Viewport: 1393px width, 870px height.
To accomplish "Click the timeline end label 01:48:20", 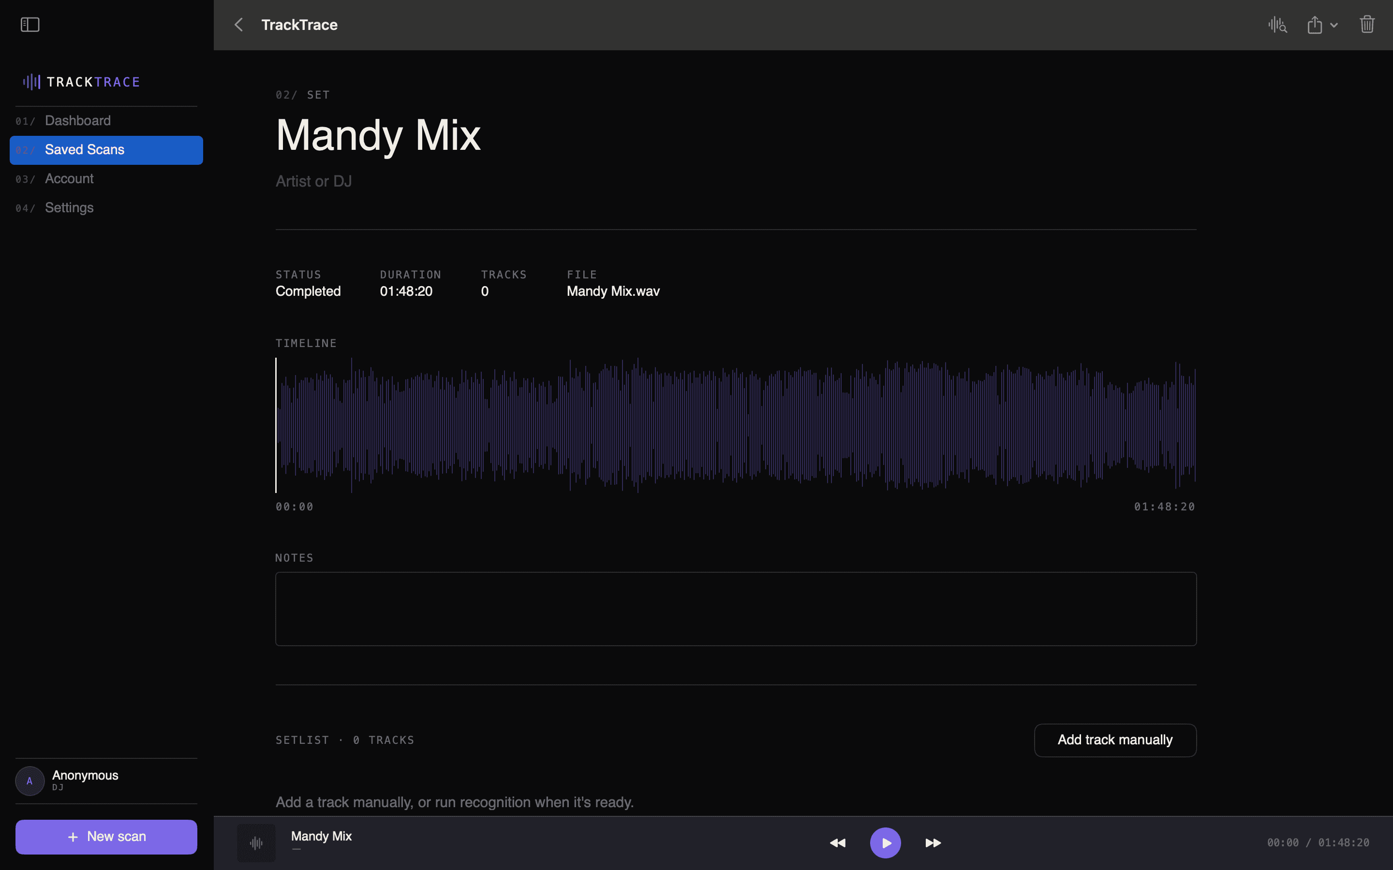I will coord(1165,507).
